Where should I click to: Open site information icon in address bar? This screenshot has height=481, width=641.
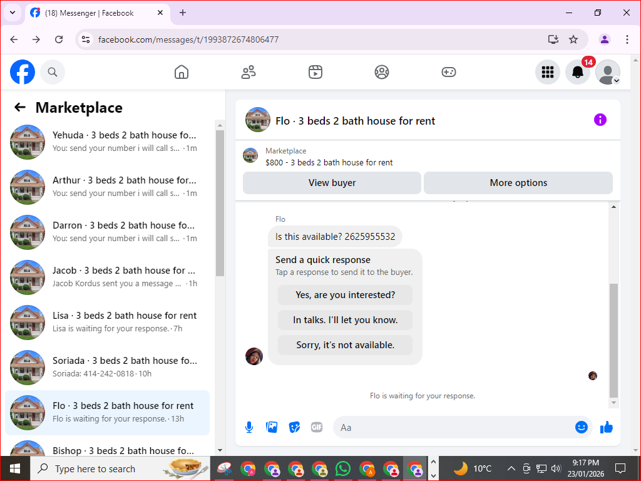85,39
